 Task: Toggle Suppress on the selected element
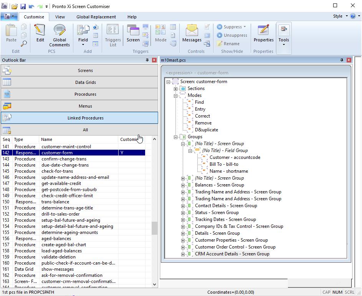231,27
